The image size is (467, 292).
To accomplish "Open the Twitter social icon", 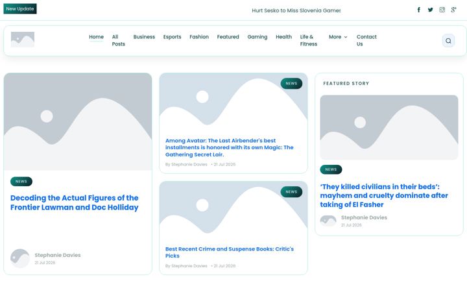I will tap(431, 10).
